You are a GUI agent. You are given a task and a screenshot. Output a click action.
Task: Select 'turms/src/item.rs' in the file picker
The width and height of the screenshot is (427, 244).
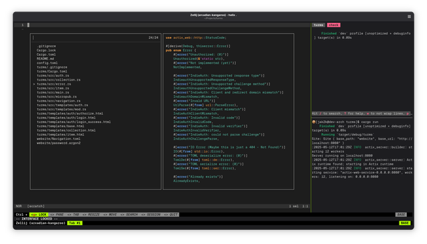coord(53,88)
